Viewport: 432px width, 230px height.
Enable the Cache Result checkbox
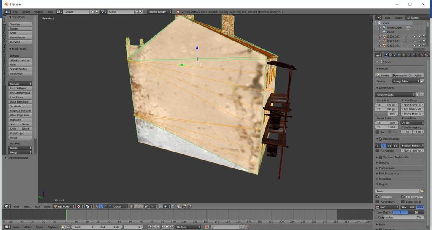point(403,202)
